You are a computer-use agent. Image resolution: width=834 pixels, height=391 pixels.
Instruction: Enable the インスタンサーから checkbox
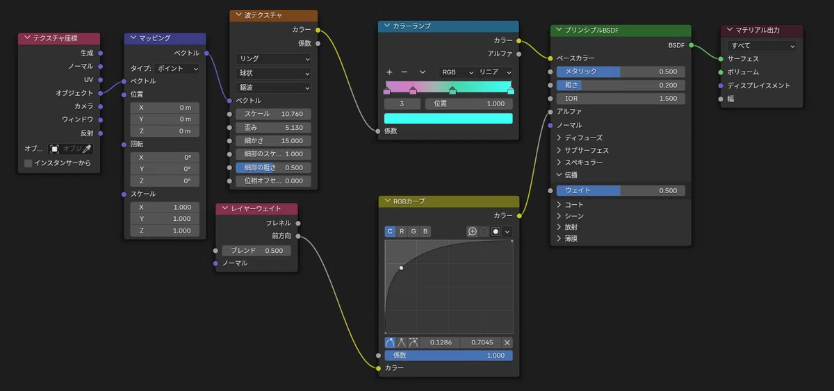[x=28, y=163]
